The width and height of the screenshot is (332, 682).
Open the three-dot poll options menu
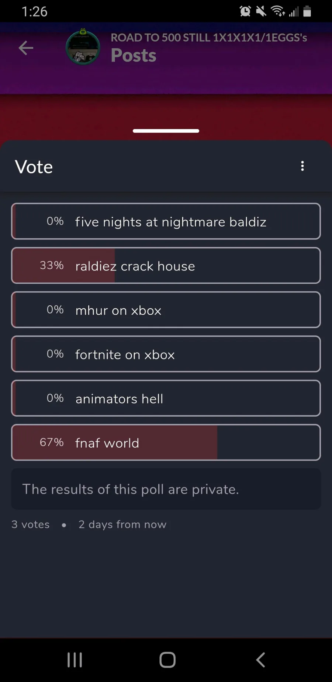coord(302,166)
